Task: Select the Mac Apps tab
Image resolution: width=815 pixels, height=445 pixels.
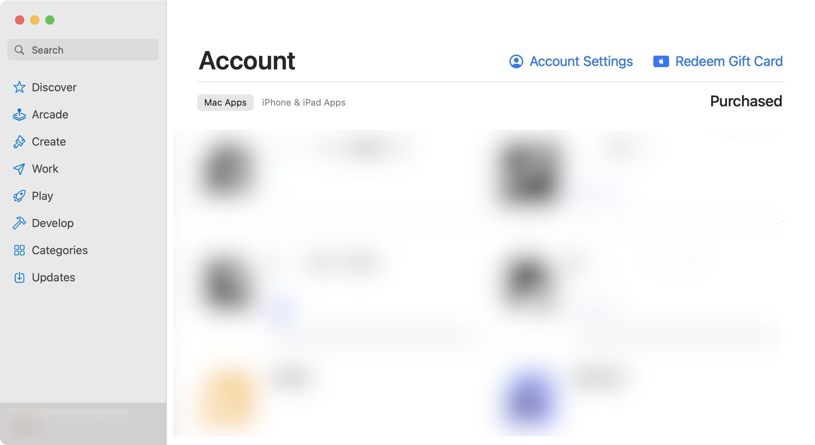Action: click(x=225, y=102)
